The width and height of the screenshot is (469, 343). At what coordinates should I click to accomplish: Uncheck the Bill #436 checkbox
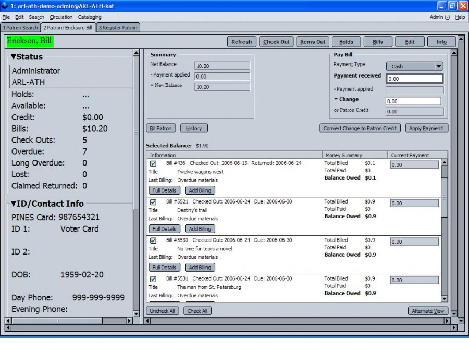(153, 163)
